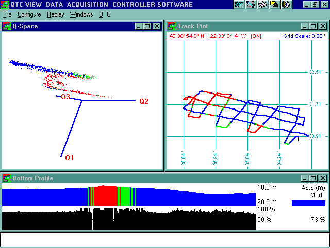The height and width of the screenshot is (248, 330).
Task: Click the folder with binoculars Find File icon
Action: tap(273, 5)
